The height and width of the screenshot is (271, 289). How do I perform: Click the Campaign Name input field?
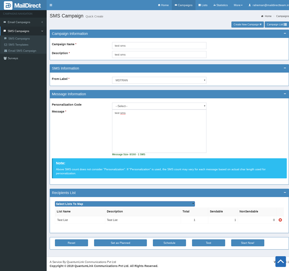click(159, 46)
